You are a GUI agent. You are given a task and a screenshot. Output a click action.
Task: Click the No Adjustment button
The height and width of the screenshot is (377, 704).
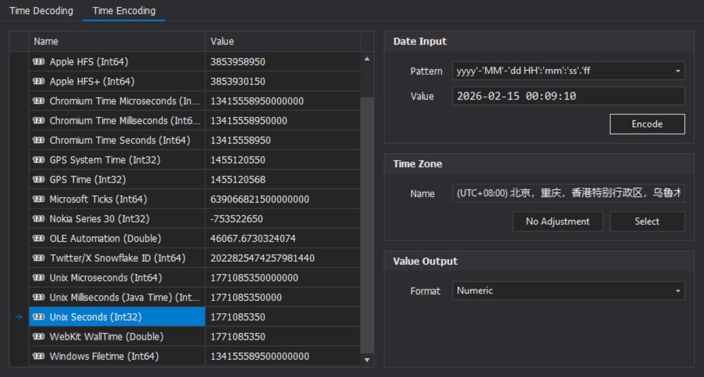[558, 221]
